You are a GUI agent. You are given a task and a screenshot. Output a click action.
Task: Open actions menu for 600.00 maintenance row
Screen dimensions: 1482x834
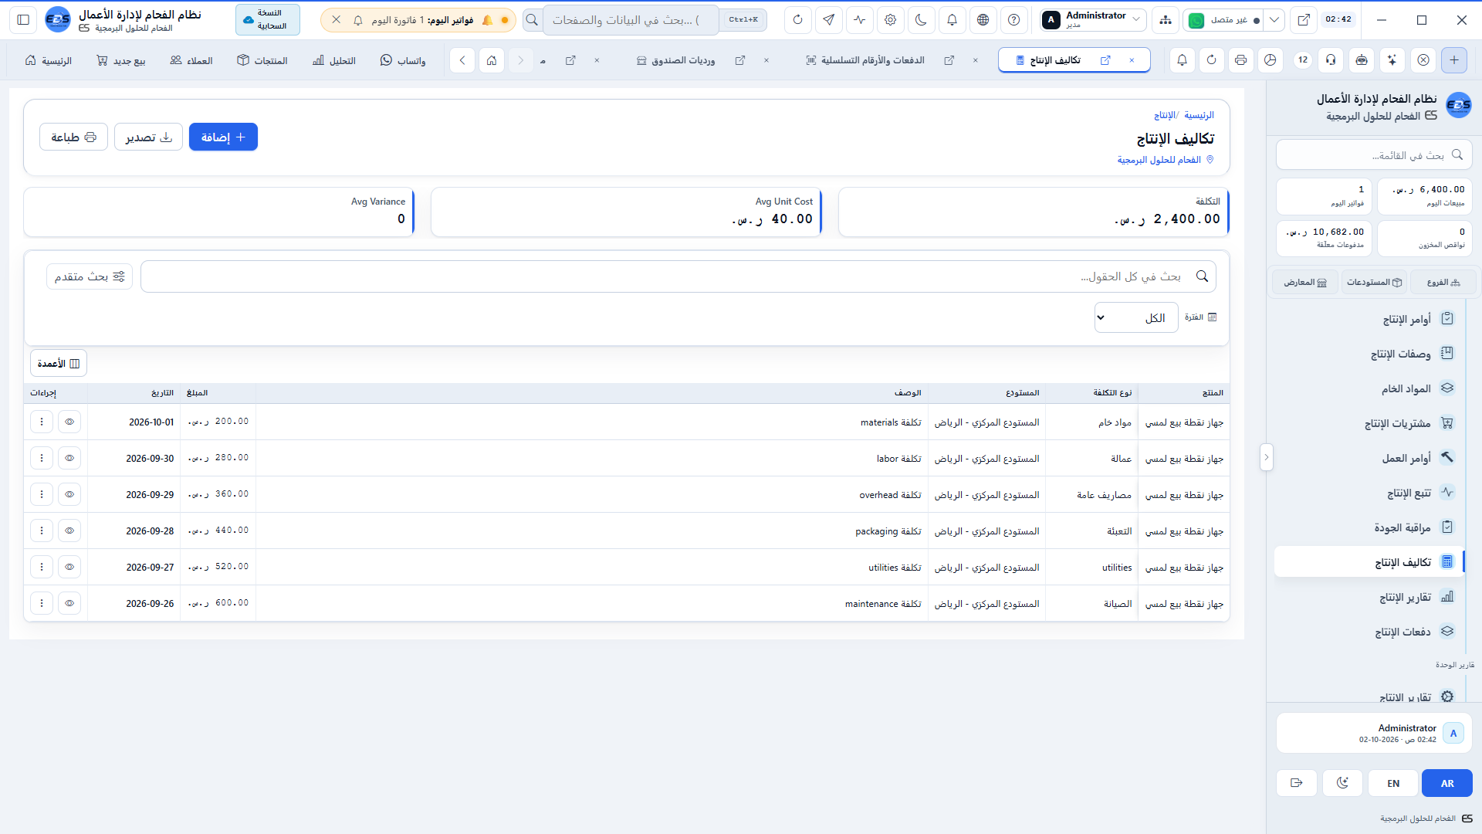42,604
